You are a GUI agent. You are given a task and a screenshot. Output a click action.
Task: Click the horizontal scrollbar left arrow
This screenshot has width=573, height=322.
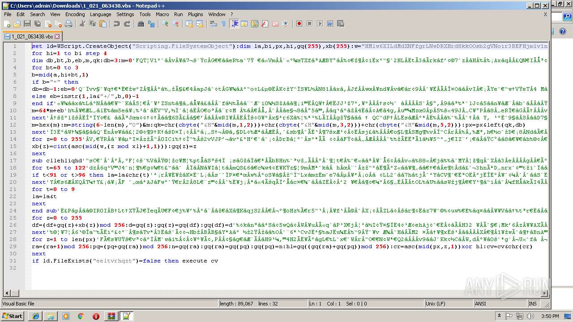click(7, 293)
